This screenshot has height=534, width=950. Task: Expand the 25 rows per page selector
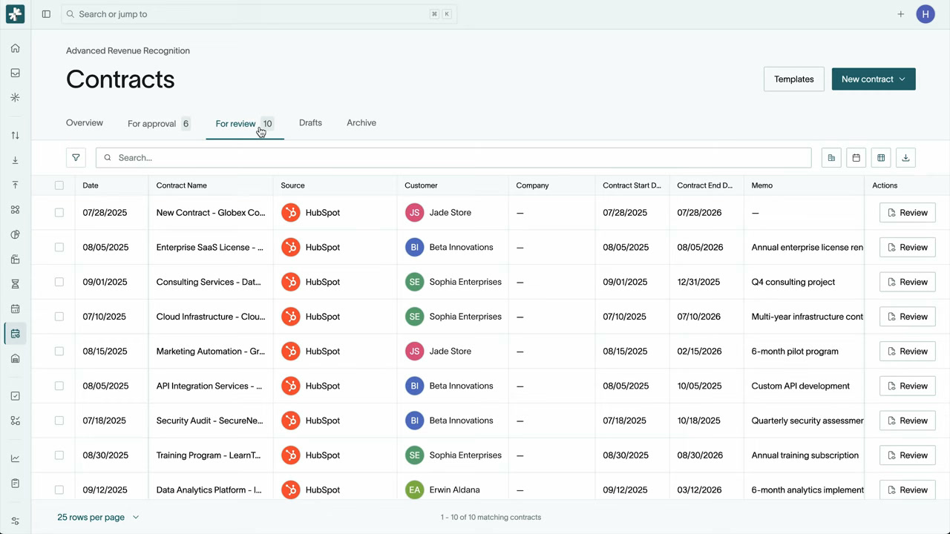coord(98,517)
